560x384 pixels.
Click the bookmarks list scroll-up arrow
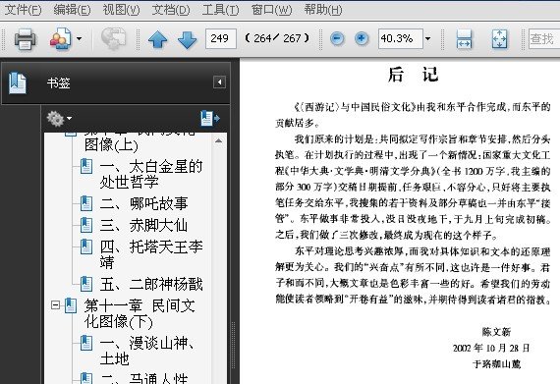pyautogui.click(x=218, y=141)
